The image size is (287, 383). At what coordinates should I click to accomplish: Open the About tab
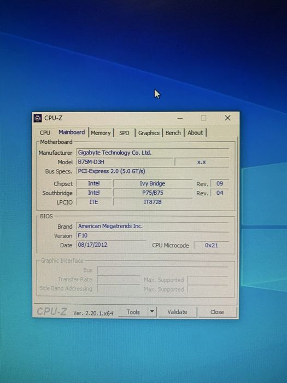point(195,133)
